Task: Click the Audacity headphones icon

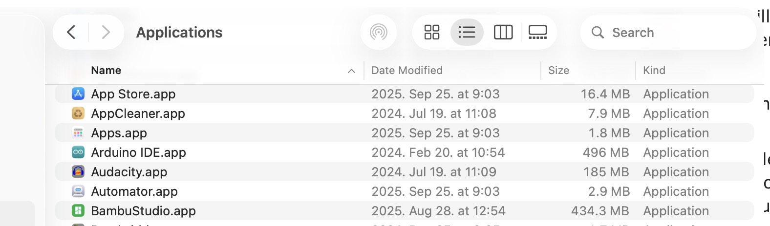Action: [x=78, y=172]
